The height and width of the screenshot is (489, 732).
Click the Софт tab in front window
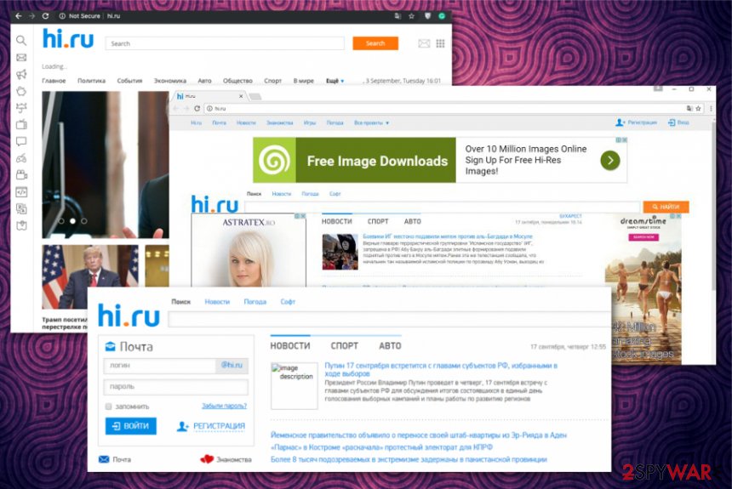point(288,302)
